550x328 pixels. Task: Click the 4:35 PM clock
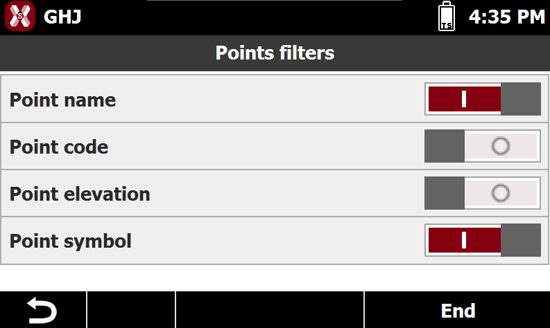(x=507, y=17)
